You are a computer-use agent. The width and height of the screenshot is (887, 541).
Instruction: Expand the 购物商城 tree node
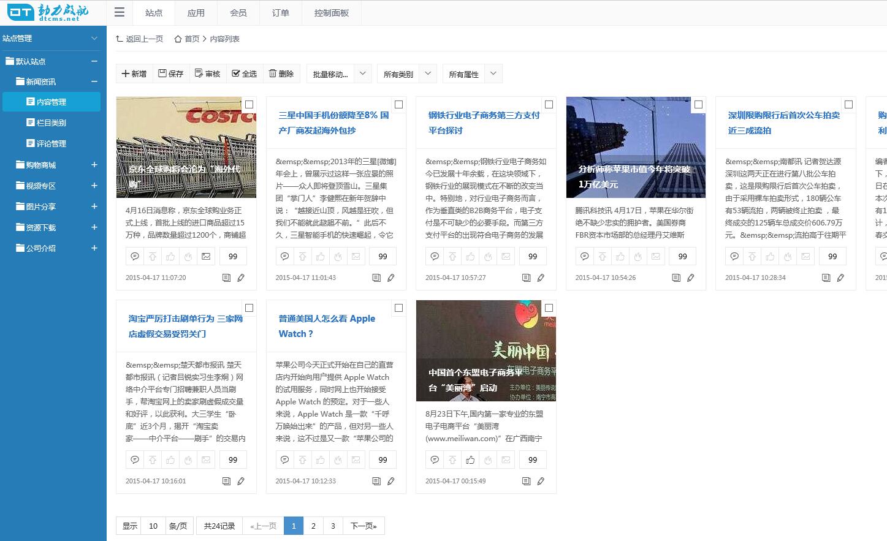pos(94,165)
